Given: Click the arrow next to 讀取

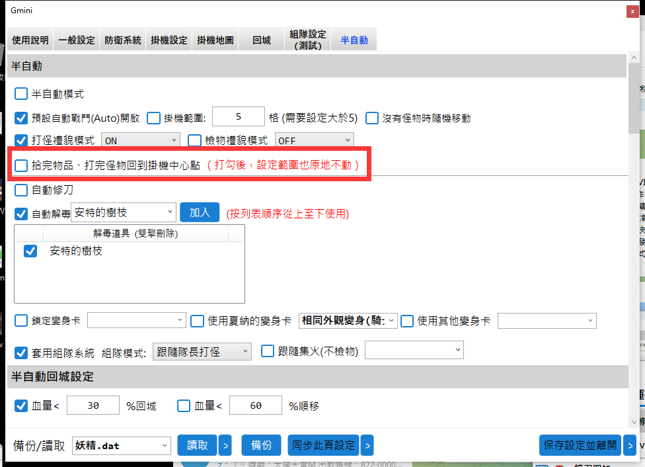Looking at the screenshot, I should pyautogui.click(x=225, y=445).
